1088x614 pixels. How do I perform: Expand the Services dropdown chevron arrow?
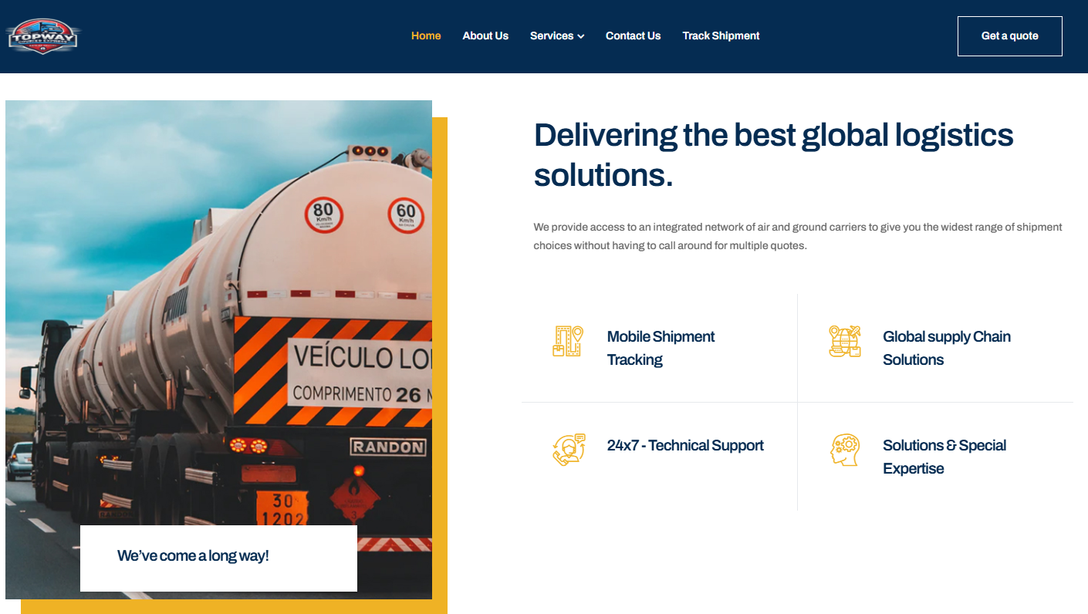[581, 36]
